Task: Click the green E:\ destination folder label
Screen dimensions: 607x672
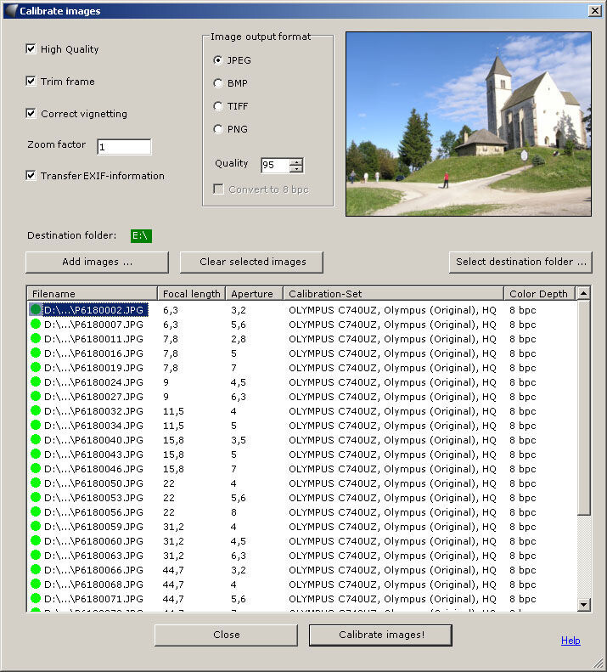Action: (141, 235)
